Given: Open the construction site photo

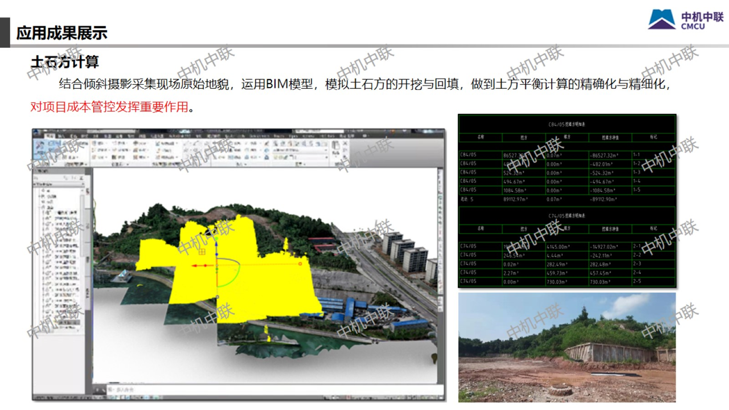Looking at the screenshot, I should [x=567, y=347].
